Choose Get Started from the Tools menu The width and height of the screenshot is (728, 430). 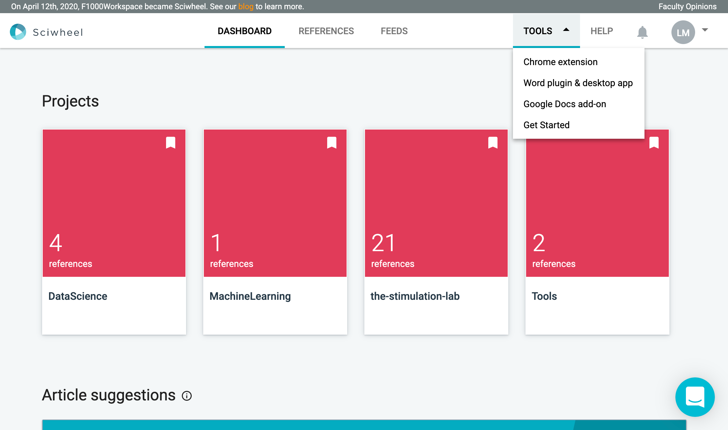pyautogui.click(x=546, y=125)
